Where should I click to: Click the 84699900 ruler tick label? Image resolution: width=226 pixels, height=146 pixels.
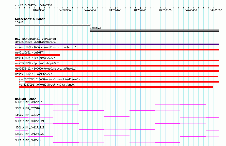64,10
